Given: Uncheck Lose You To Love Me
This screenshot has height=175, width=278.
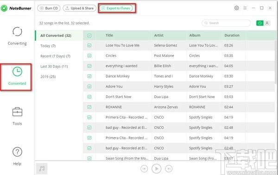Looking at the screenshot, I should pyautogui.click(x=89, y=45).
